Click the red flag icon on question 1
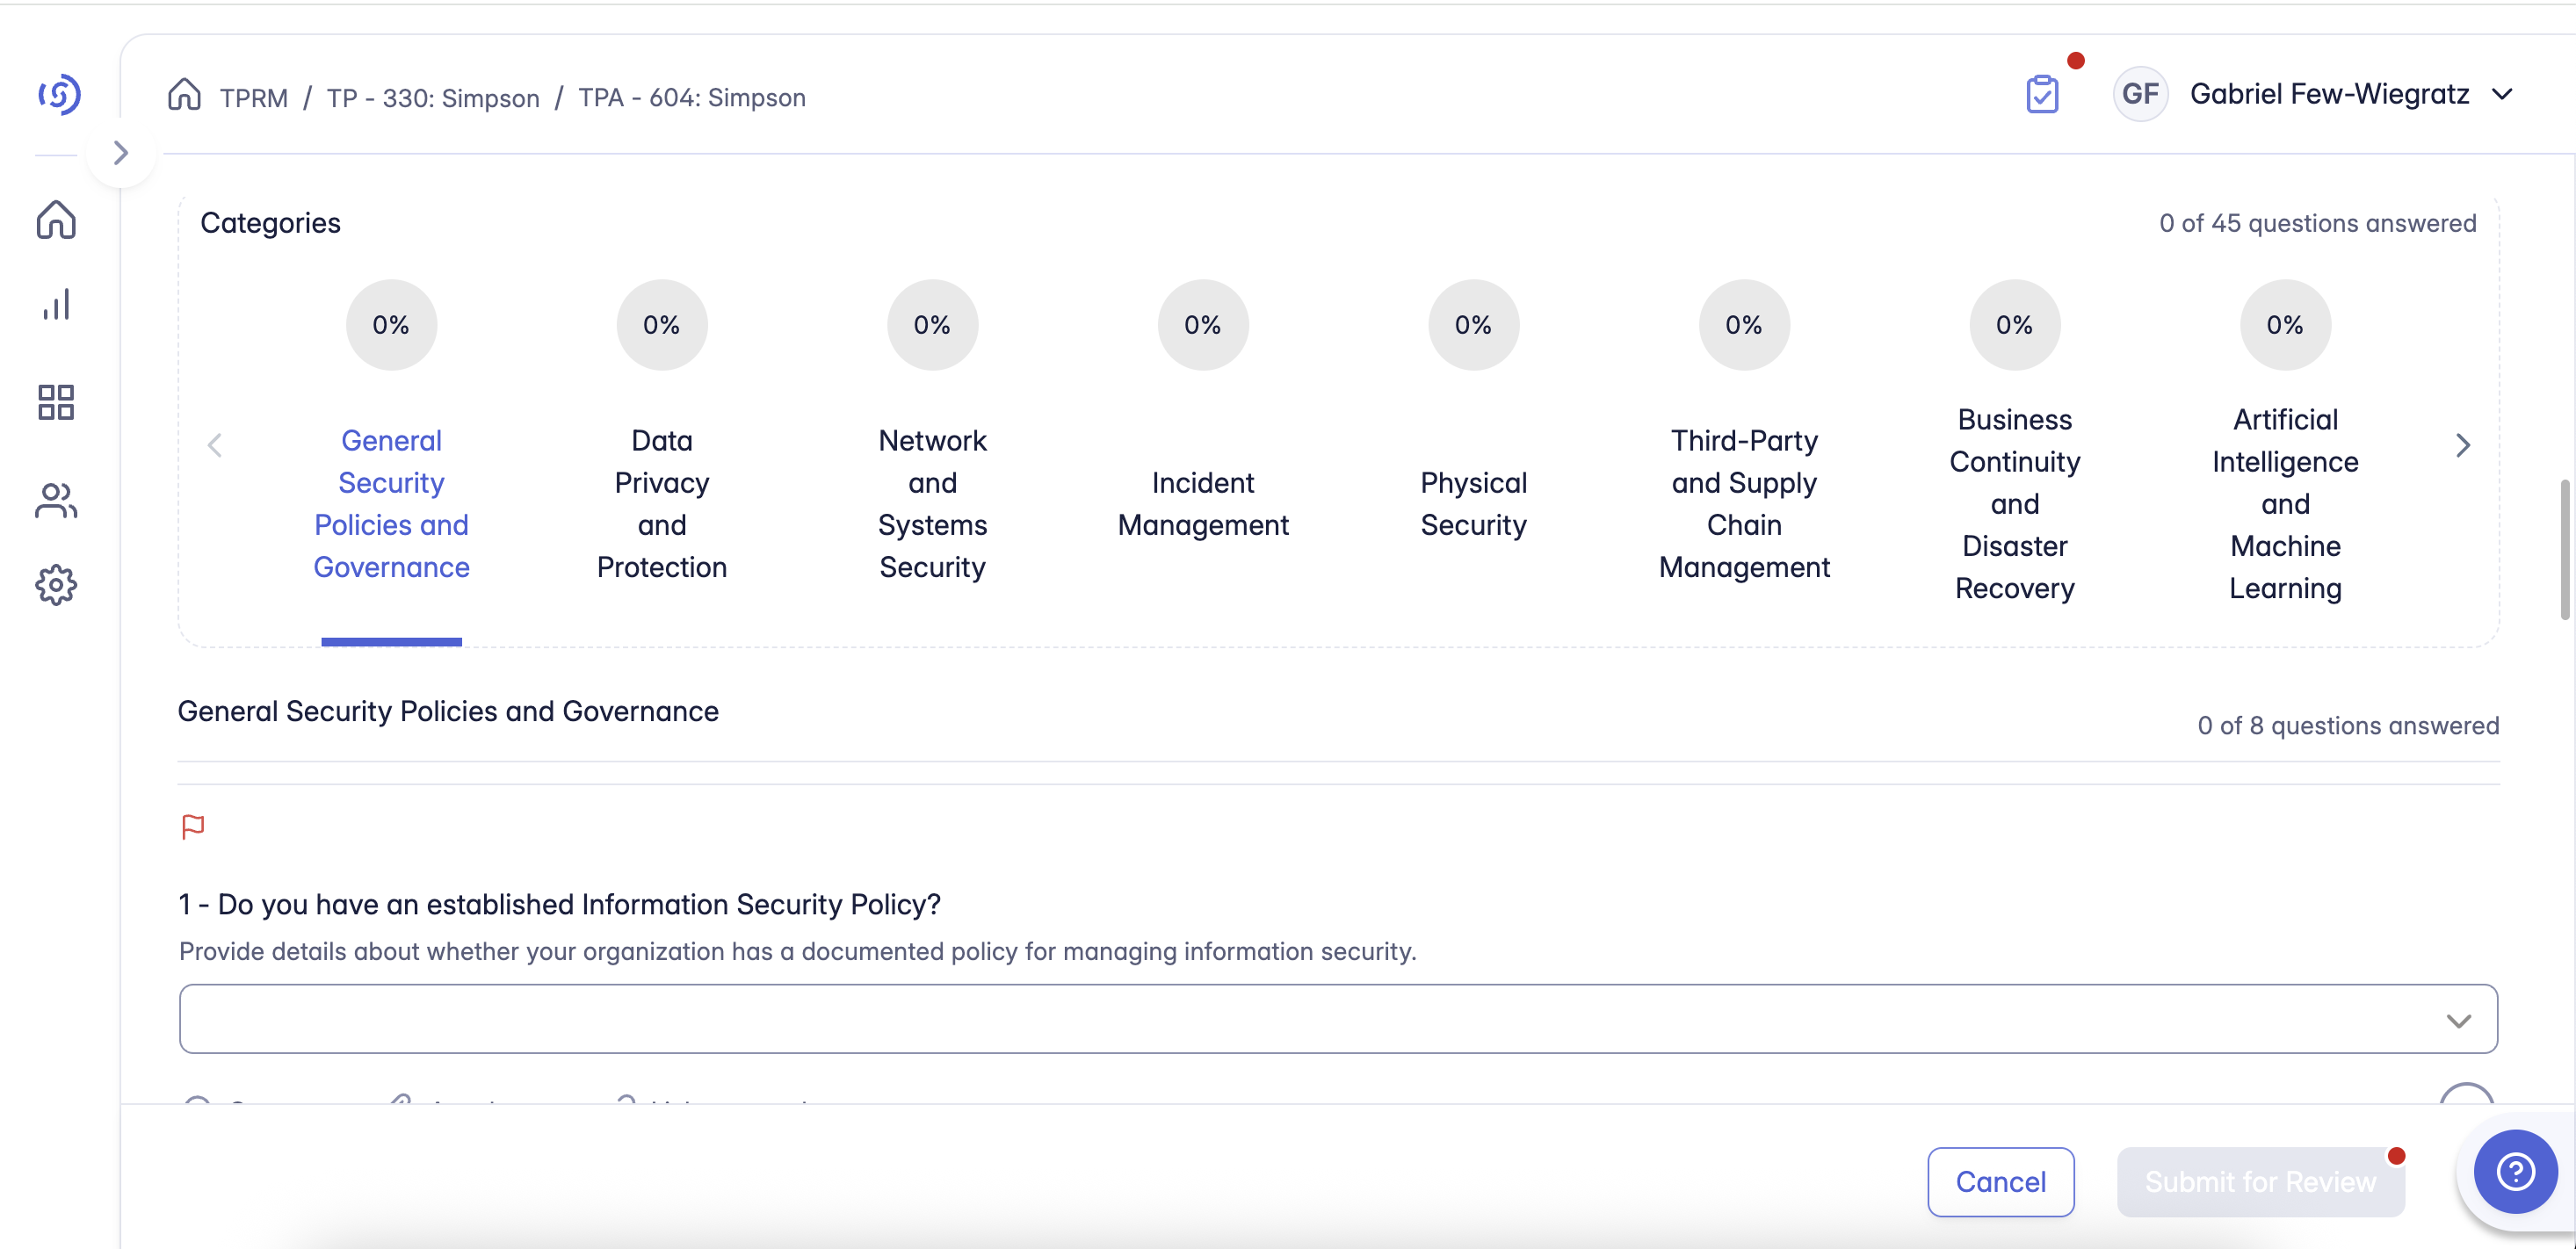The image size is (2576, 1249). [x=193, y=827]
